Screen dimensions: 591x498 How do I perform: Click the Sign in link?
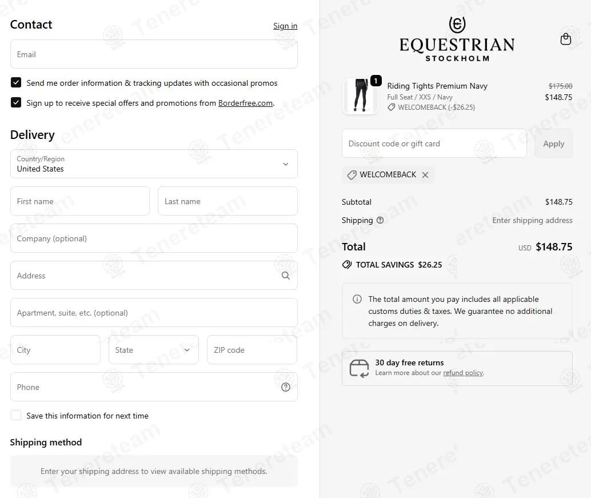[x=285, y=26]
